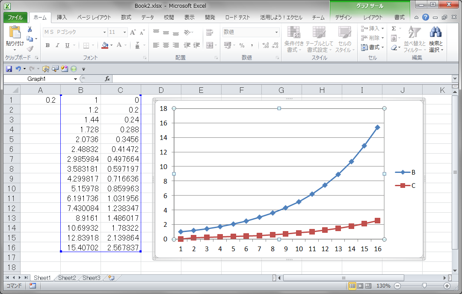Toggle Bold formatting
462x294 pixels.
tap(47, 45)
